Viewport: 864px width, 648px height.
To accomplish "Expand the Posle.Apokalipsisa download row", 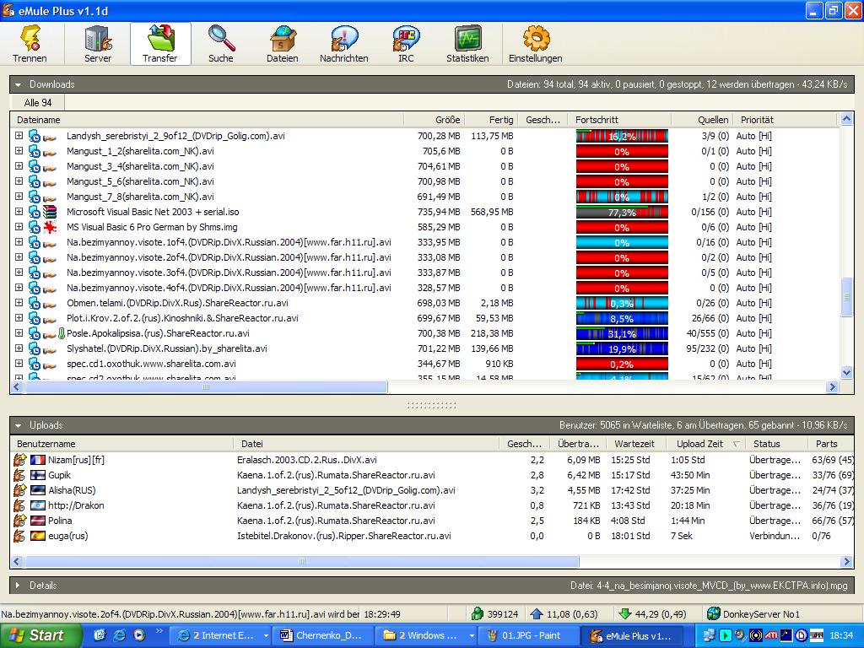I will pos(19,332).
